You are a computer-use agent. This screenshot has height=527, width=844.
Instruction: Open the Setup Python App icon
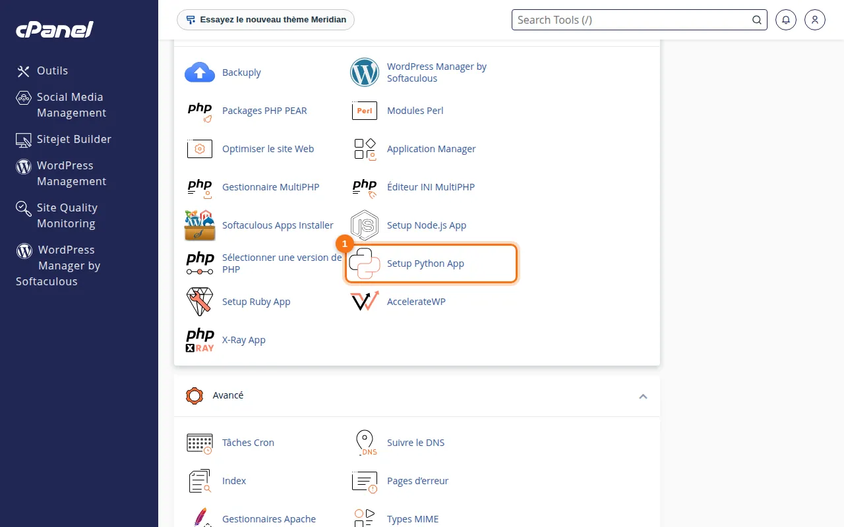[365, 263]
